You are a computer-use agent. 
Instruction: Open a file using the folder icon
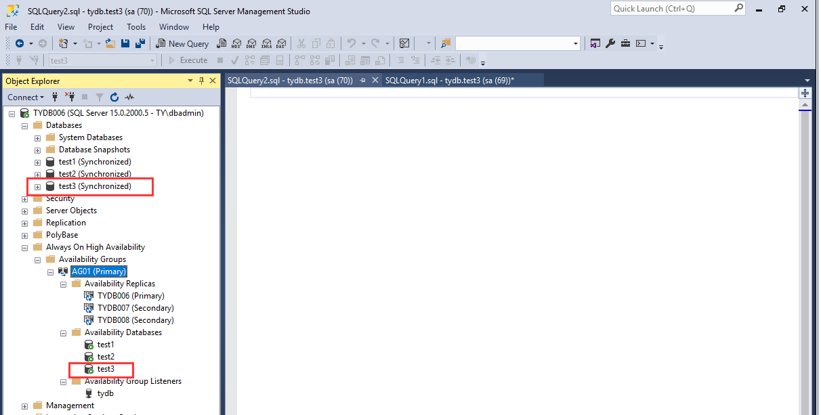click(110, 43)
